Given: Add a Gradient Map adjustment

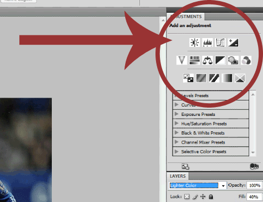Looking at the screenshot, I should coord(227,78).
